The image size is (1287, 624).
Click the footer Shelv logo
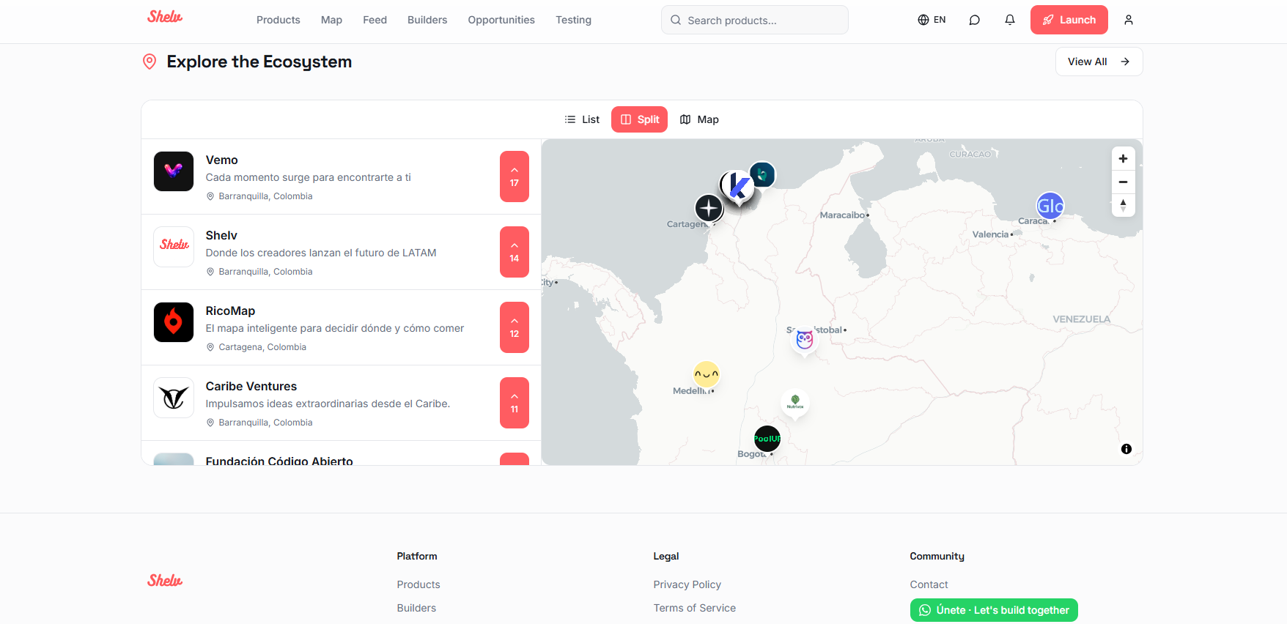point(165,580)
